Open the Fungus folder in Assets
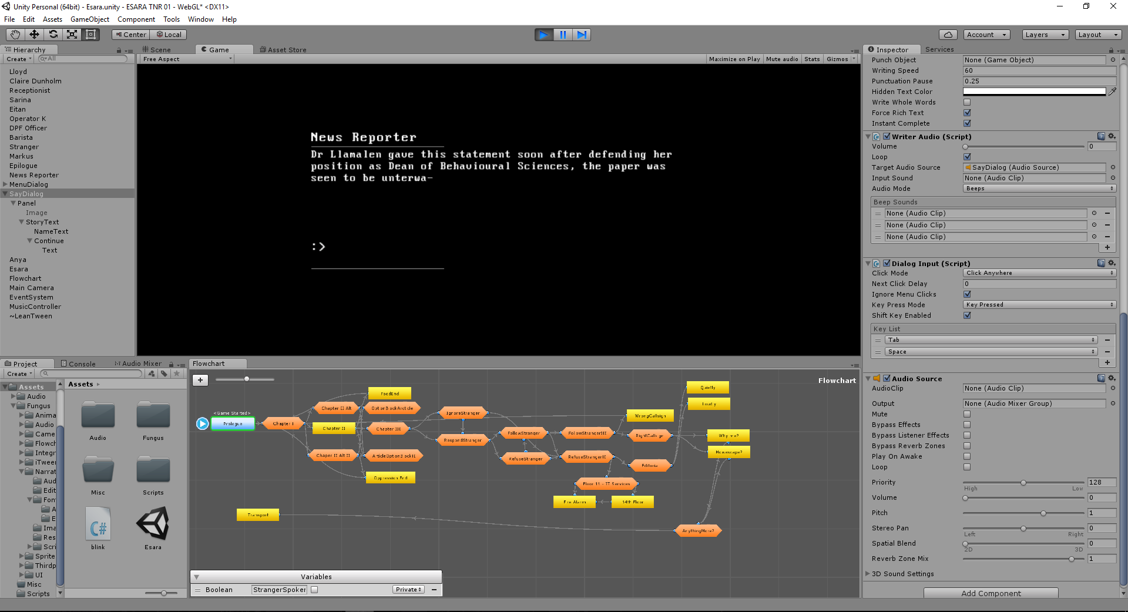This screenshot has height=612, width=1128. (x=153, y=421)
